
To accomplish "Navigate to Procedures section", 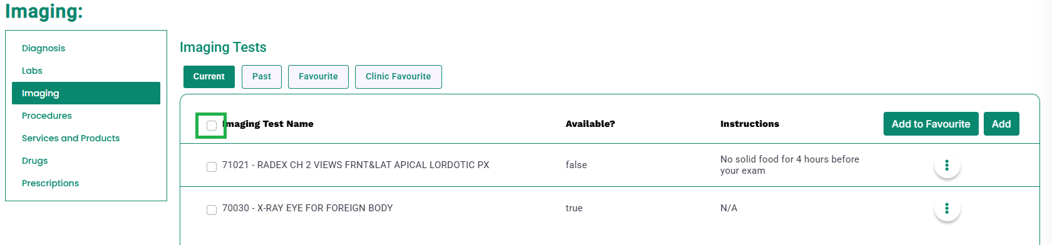I will pos(47,116).
